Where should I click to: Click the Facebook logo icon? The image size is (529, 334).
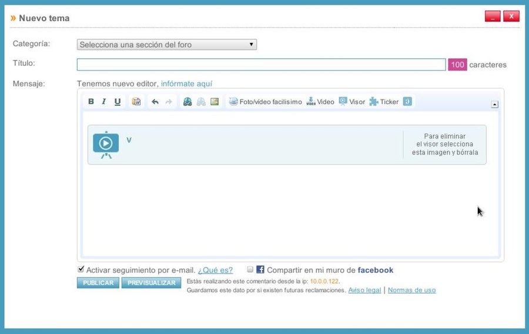[x=260, y=269]
